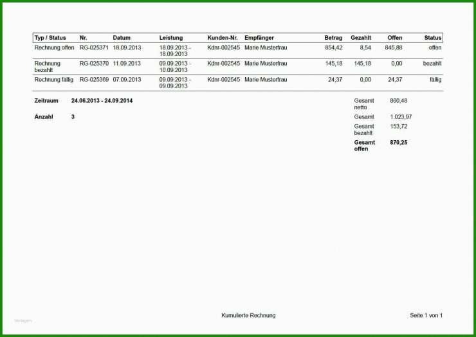Select invoice number RG-025371
The height and width of the screenshot is (337, 476).
pos(94,48)
